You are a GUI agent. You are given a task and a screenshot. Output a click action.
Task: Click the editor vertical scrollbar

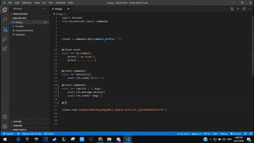253,46
